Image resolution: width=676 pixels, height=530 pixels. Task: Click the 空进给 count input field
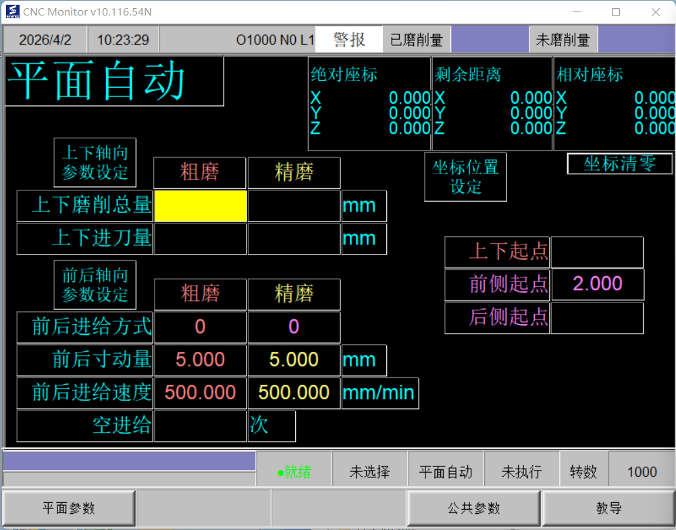pos(201,426)
